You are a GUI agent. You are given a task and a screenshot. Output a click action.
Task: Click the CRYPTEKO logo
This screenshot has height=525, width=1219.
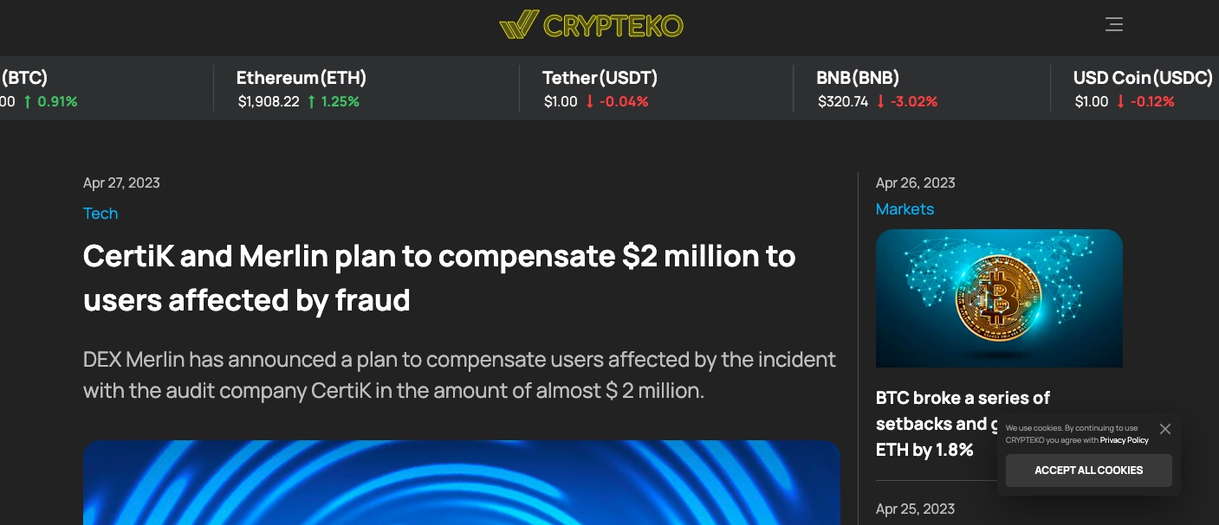pos(591,25)
